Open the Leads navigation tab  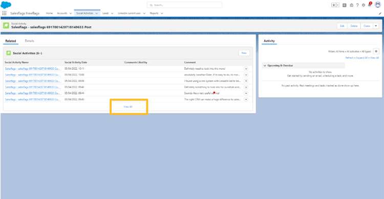click(105, 13)
